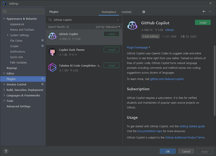216x156 pixels.
Task: Expand the System Settings section
Action: [8, 35]
